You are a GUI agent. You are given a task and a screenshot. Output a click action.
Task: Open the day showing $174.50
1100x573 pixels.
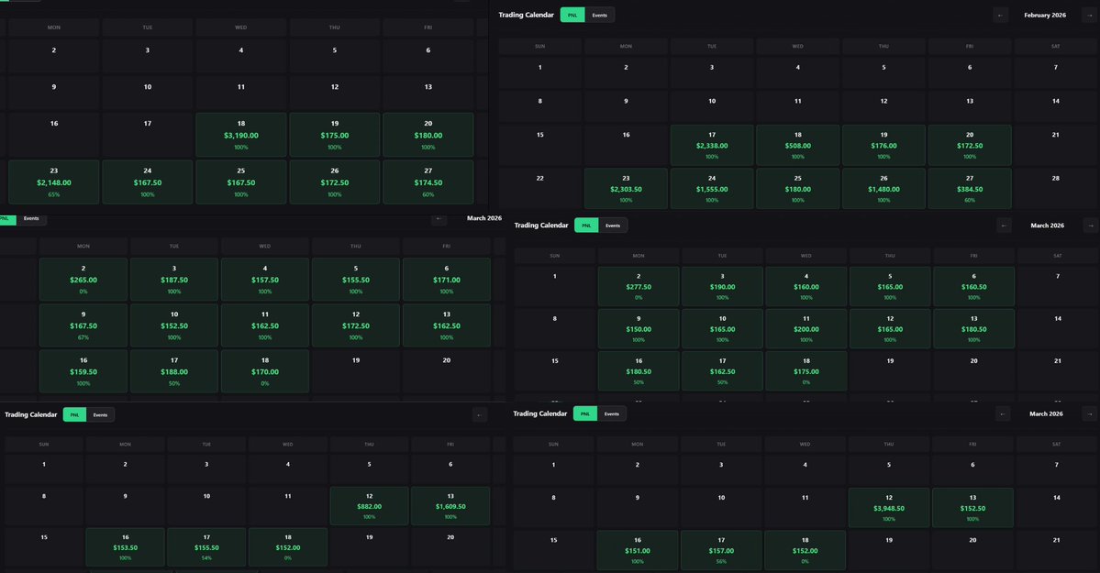pos(428,182)
